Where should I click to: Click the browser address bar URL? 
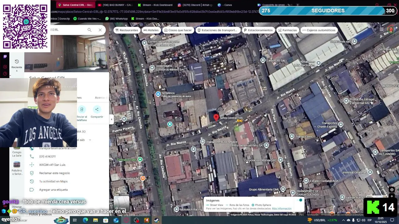[154, 12]
